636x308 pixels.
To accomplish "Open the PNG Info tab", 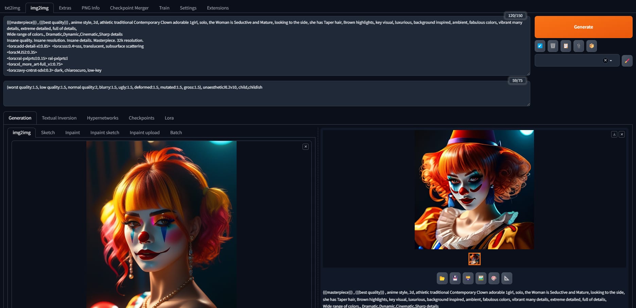I will (x=90, y=8).
